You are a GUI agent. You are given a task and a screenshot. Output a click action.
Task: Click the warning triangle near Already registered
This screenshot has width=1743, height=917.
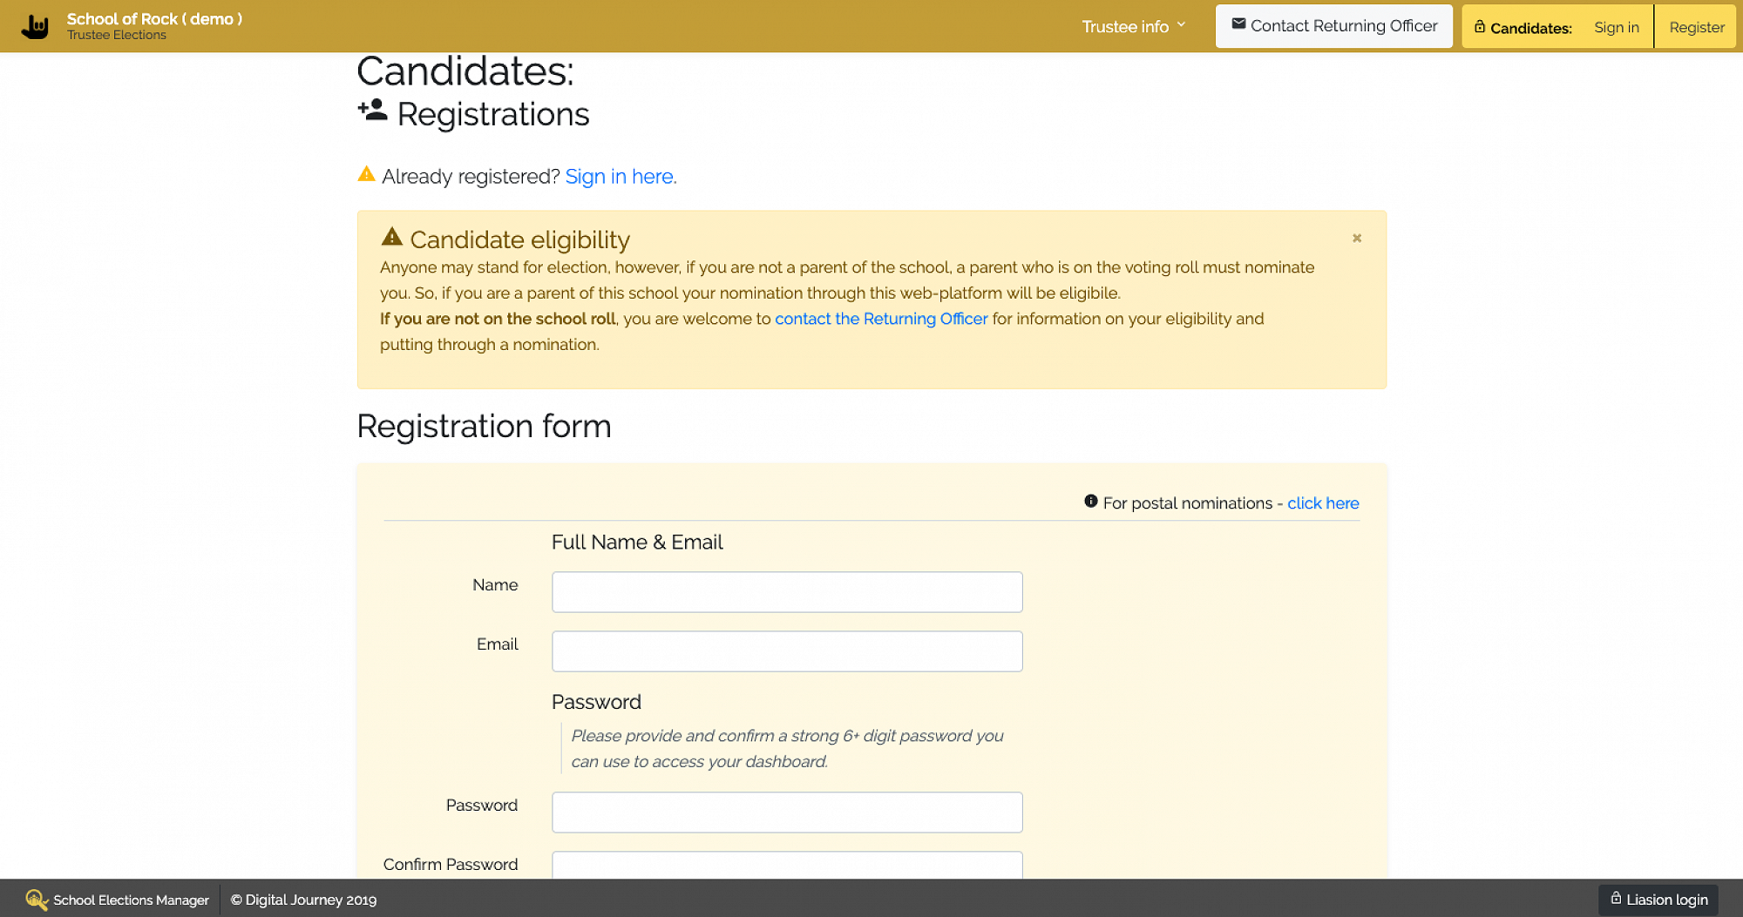pos(367,174)
